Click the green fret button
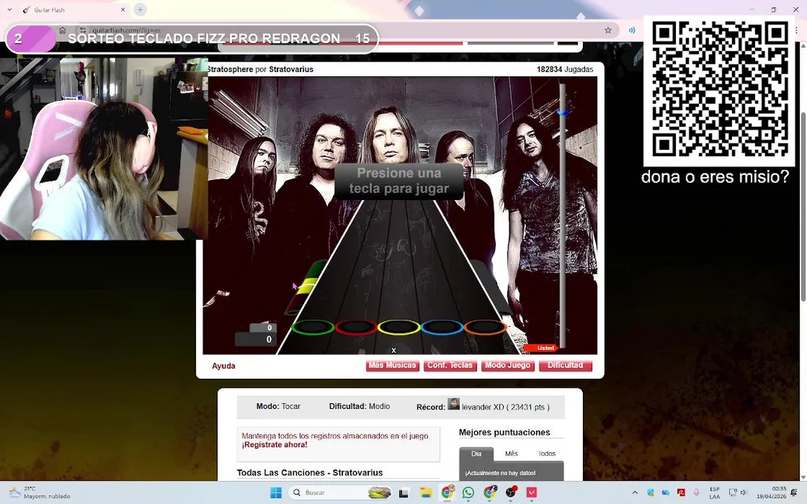This screenshot has width=807, height=504. pyautogui.click(x=312, y=327)
